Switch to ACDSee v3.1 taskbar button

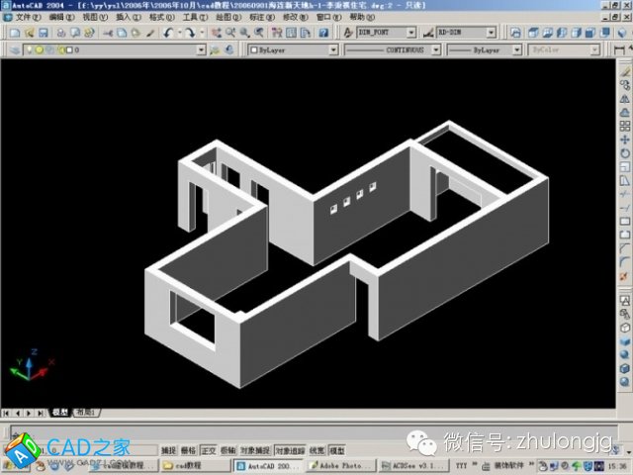click(414, 466)
